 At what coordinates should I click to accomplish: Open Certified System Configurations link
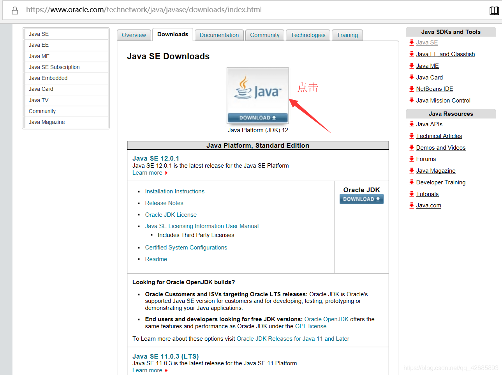coord(186,248)
